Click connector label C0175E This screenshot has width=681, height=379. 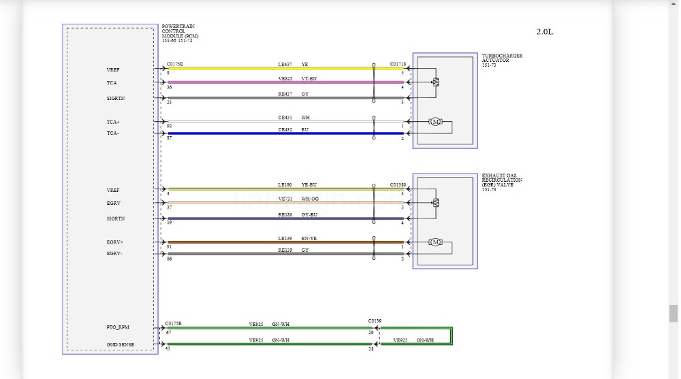pyautogui.click(x=175, y=64)
